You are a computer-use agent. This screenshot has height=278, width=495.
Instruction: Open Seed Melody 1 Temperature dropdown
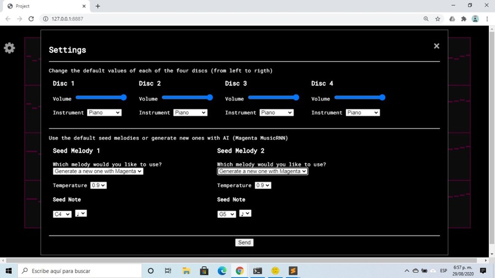98,185
